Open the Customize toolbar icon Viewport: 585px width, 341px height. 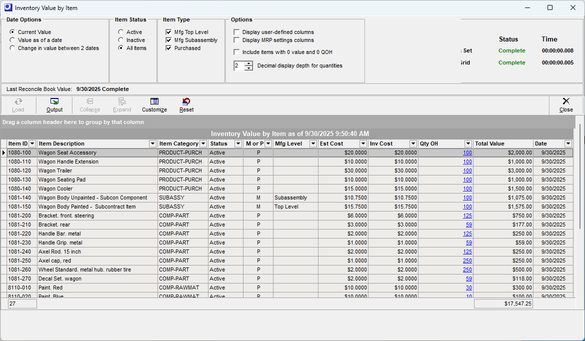154,105
